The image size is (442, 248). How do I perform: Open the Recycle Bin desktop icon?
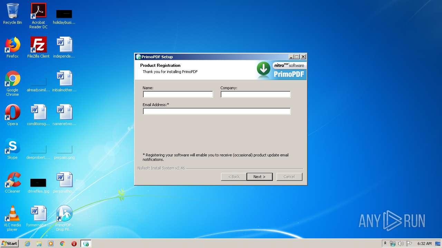(12, 14)
